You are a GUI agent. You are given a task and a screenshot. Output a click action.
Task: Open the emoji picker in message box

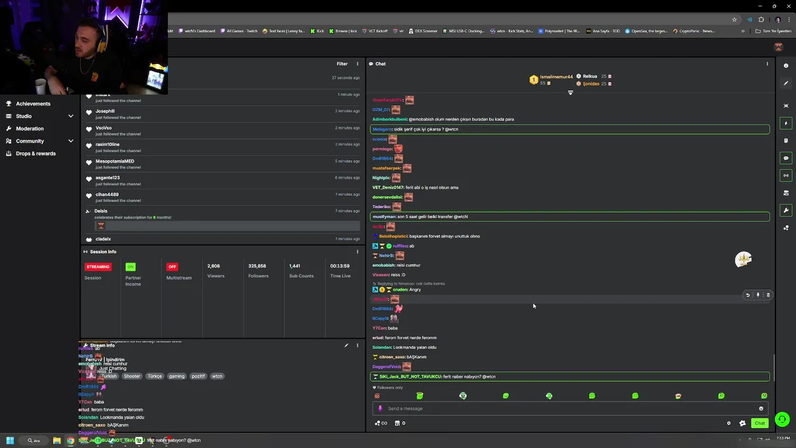[x=761, y=408]
